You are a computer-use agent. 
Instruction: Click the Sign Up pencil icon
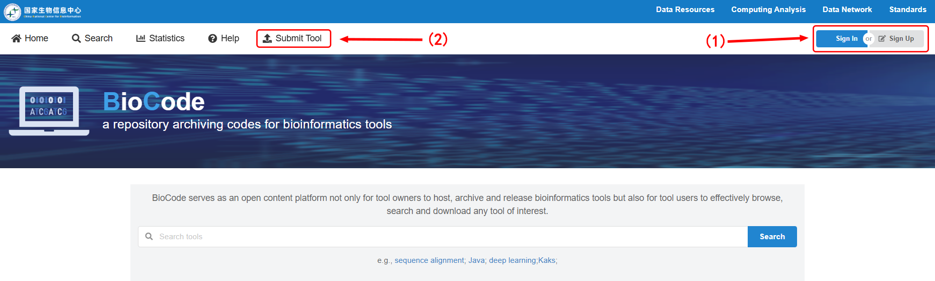tap(882, 39)
